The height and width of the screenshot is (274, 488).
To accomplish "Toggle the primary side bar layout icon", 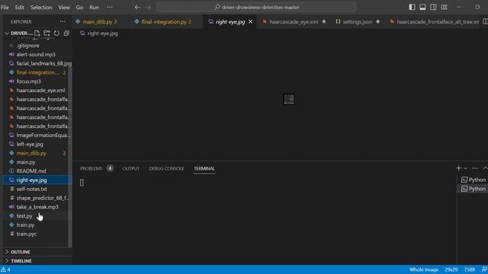I will (x=412, y=7).
